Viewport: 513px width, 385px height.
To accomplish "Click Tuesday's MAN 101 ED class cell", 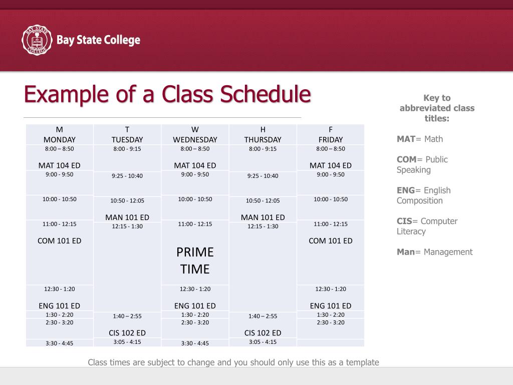I will pos(127,217).
